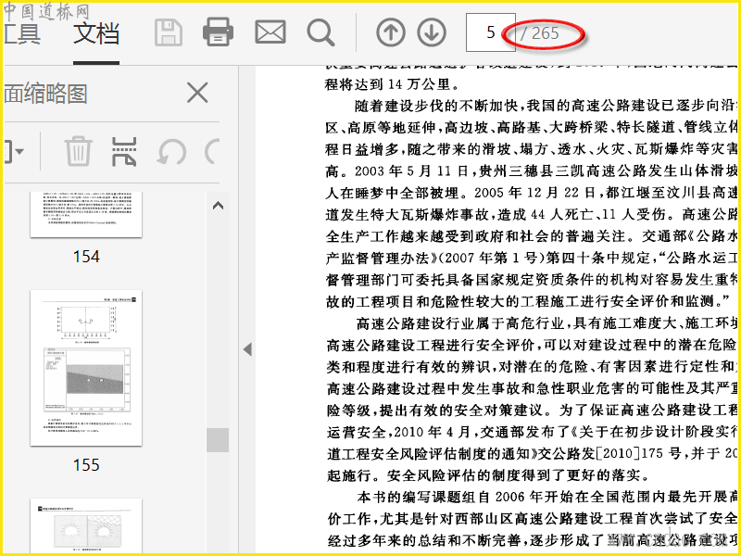The height and width of the screenshot is (556, 741).
Task: Send document by email envelope icon
Action: click(x=270, y=32)
